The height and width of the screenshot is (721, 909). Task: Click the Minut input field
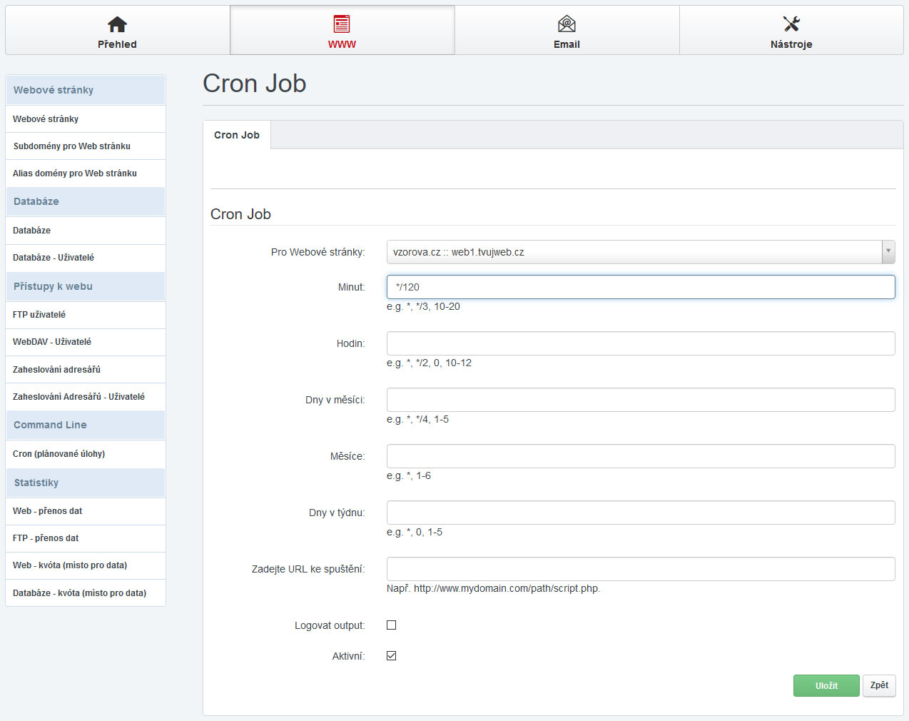click(640, 287)
